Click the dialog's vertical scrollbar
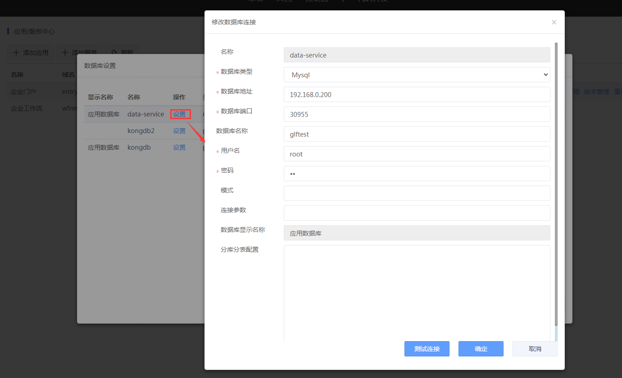The height and width of the screenshot is (378, 622). [556, 180]
